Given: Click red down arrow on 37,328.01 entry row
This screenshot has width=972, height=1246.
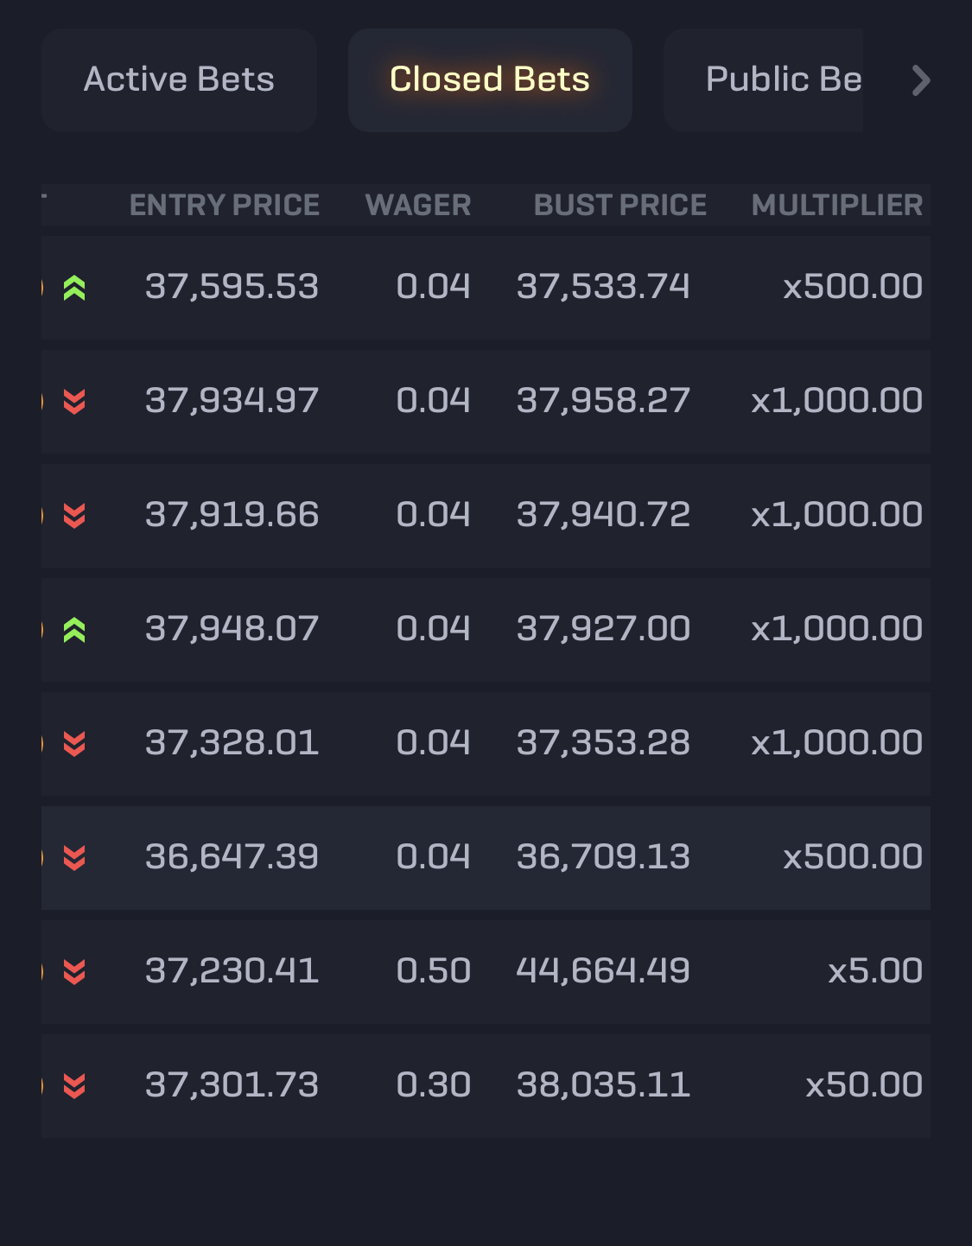Looking at the screenshot, I should pyautogui.click(x=74, y=744).
